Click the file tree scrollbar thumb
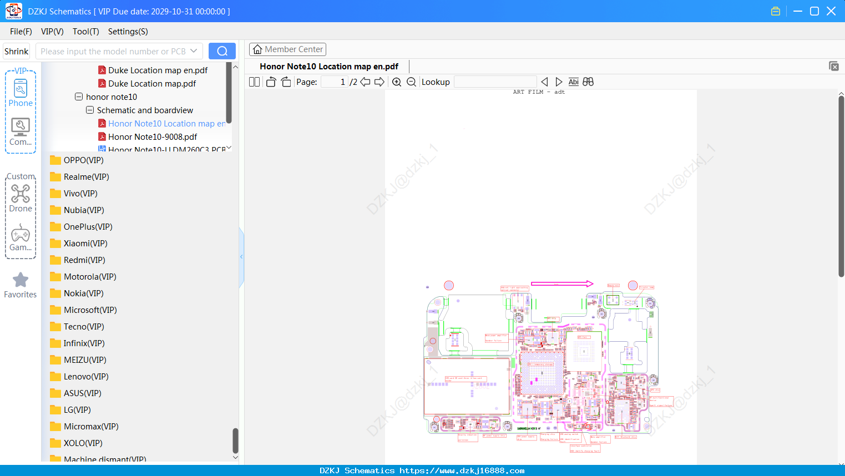 pyautogui.click(x=229, y=93)
